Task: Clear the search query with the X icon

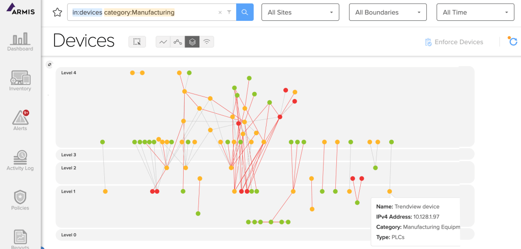Action: [x=220, y=13]
